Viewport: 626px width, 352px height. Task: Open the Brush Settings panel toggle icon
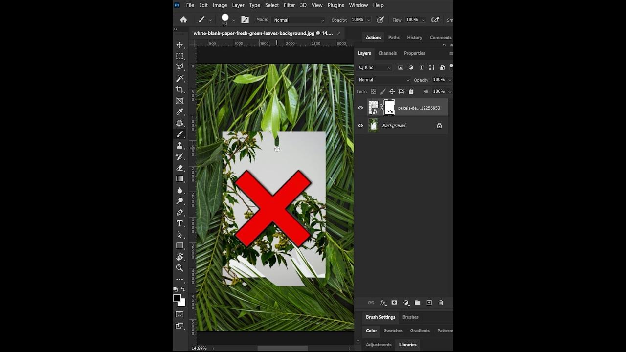coord(245,20)
